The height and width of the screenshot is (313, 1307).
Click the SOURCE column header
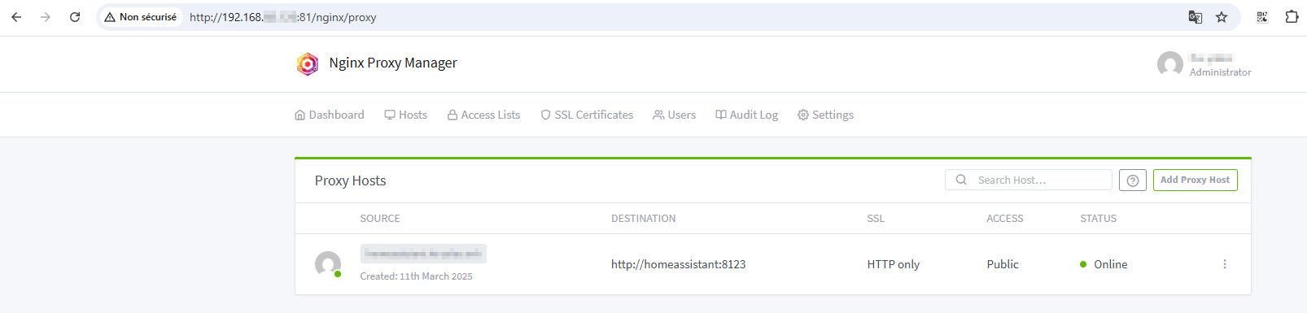coord(380,219)
